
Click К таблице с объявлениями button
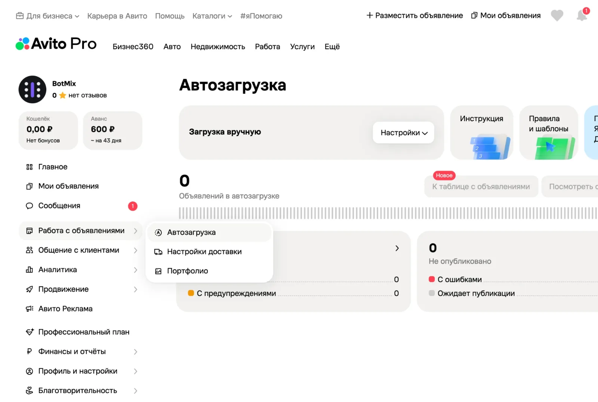481,186
